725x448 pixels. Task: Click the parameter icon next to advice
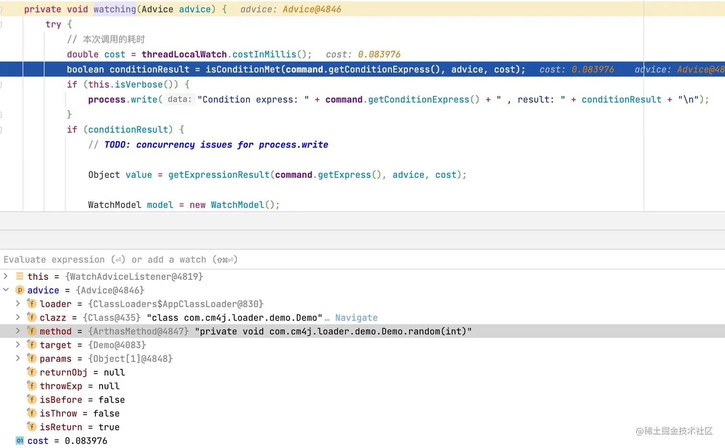coord(20,290)
